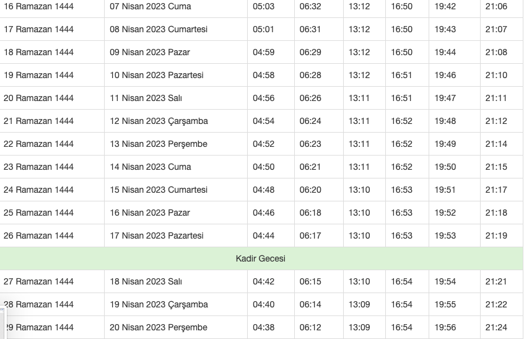524x339 pixels.
Task: Click the Kadir Gecesi highlighted row
Action: click(261, 258)
